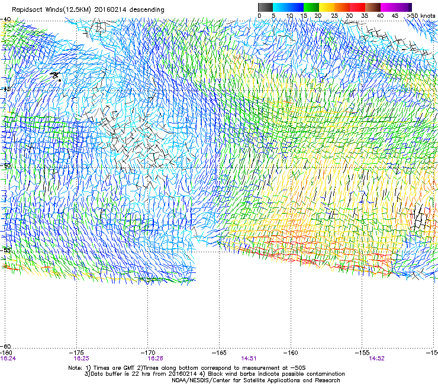Click the gray 0–5 knots legend segment
This screenshot has height=384, width=438.
[265, 7]
